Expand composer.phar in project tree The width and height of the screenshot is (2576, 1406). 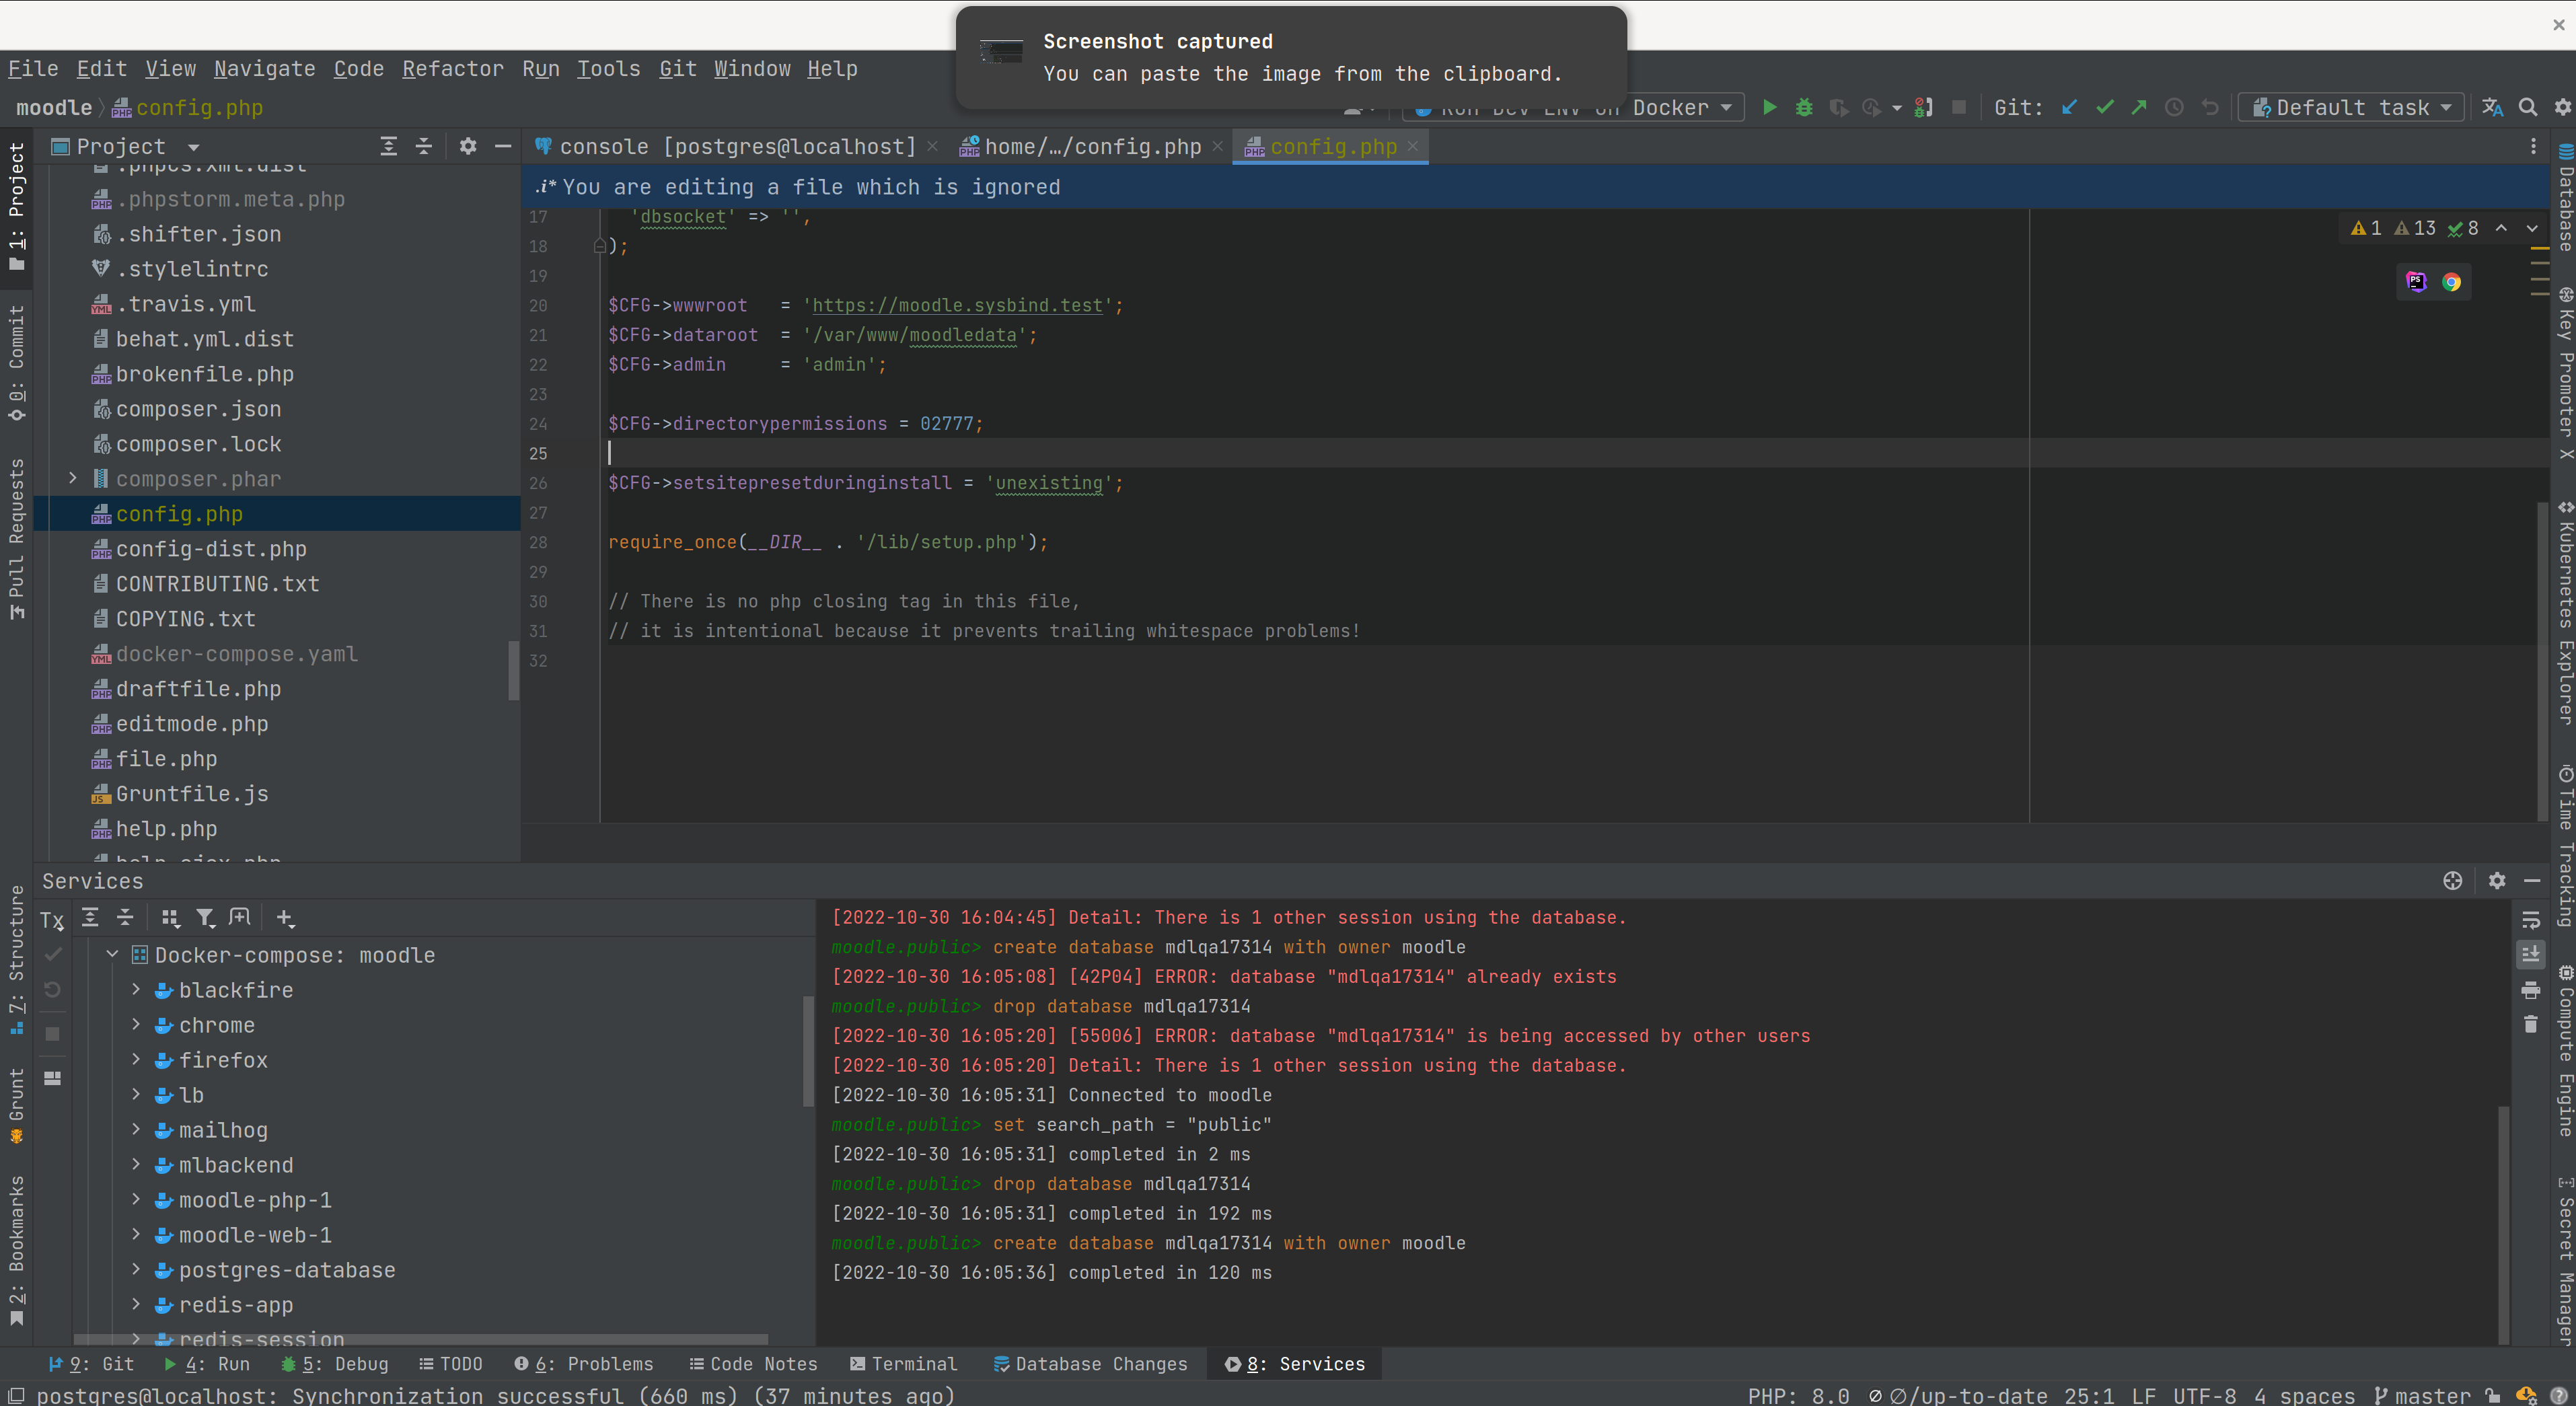[x=73, y=479]
